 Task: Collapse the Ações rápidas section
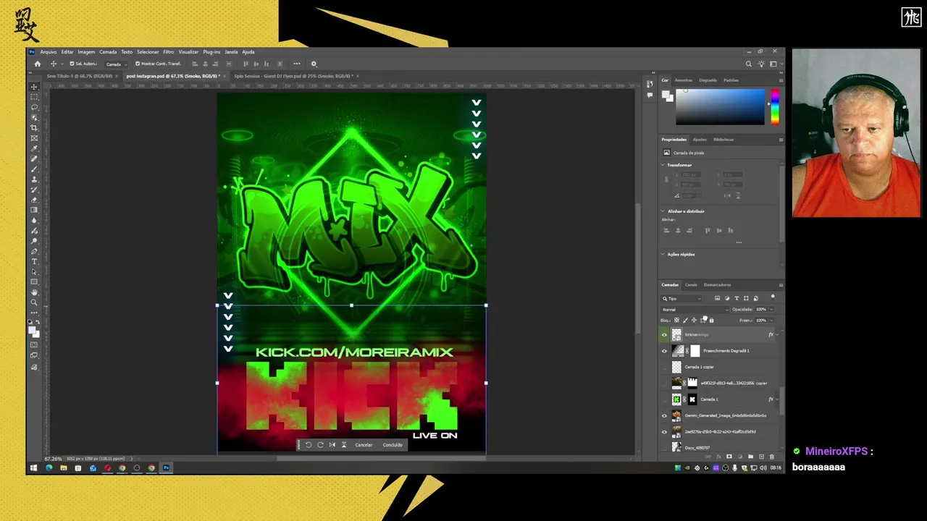(663, 254)
